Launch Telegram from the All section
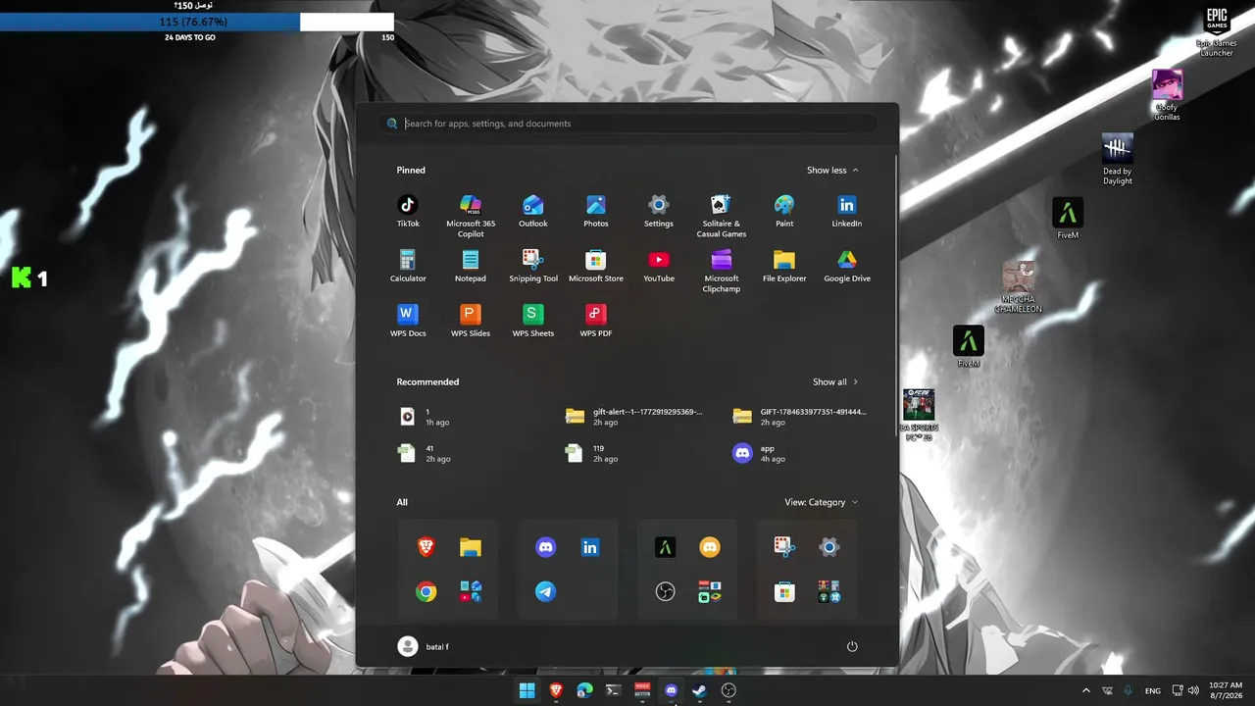Image resolution: width=1255 pixels, height=706 pixels. tap(546, 592)
